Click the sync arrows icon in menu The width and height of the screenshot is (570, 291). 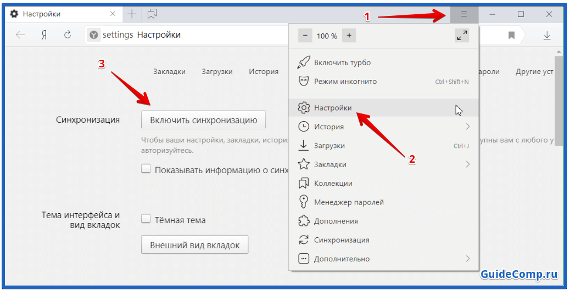click(x=304, y=240)
